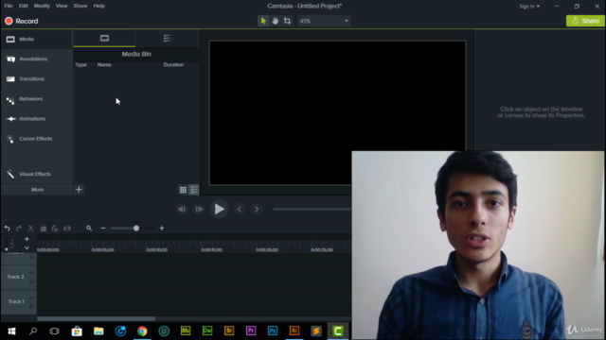
Task: Open the Animations panel
Action: pyautogui.click(x=36, y=119)
